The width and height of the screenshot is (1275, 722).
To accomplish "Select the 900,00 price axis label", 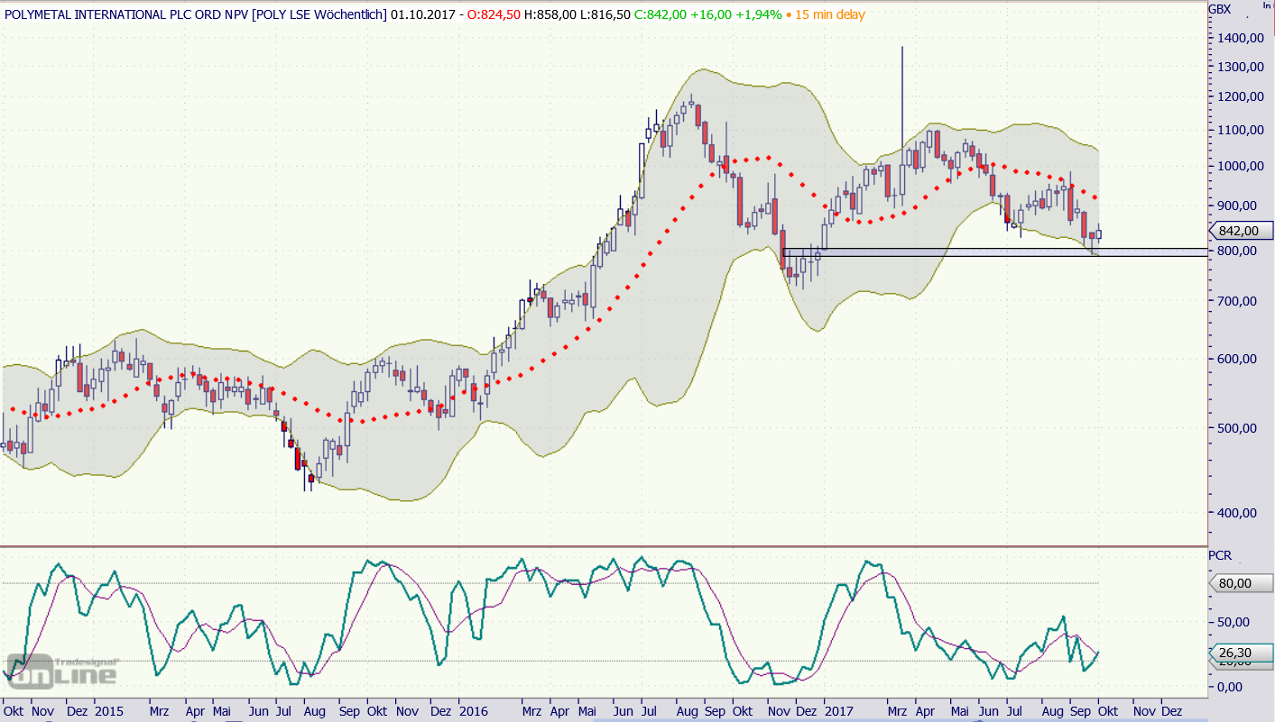I will 1239,206.
